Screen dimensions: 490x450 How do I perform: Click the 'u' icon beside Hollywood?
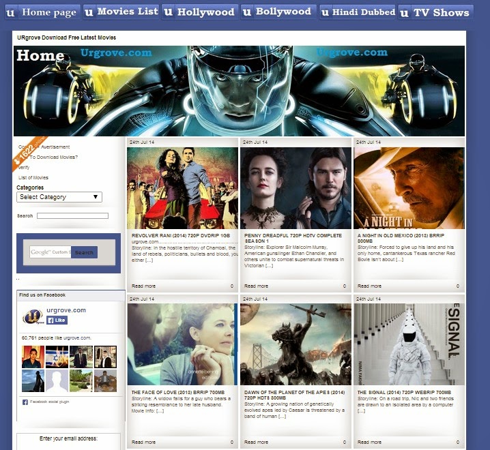[x=168, y=12]
